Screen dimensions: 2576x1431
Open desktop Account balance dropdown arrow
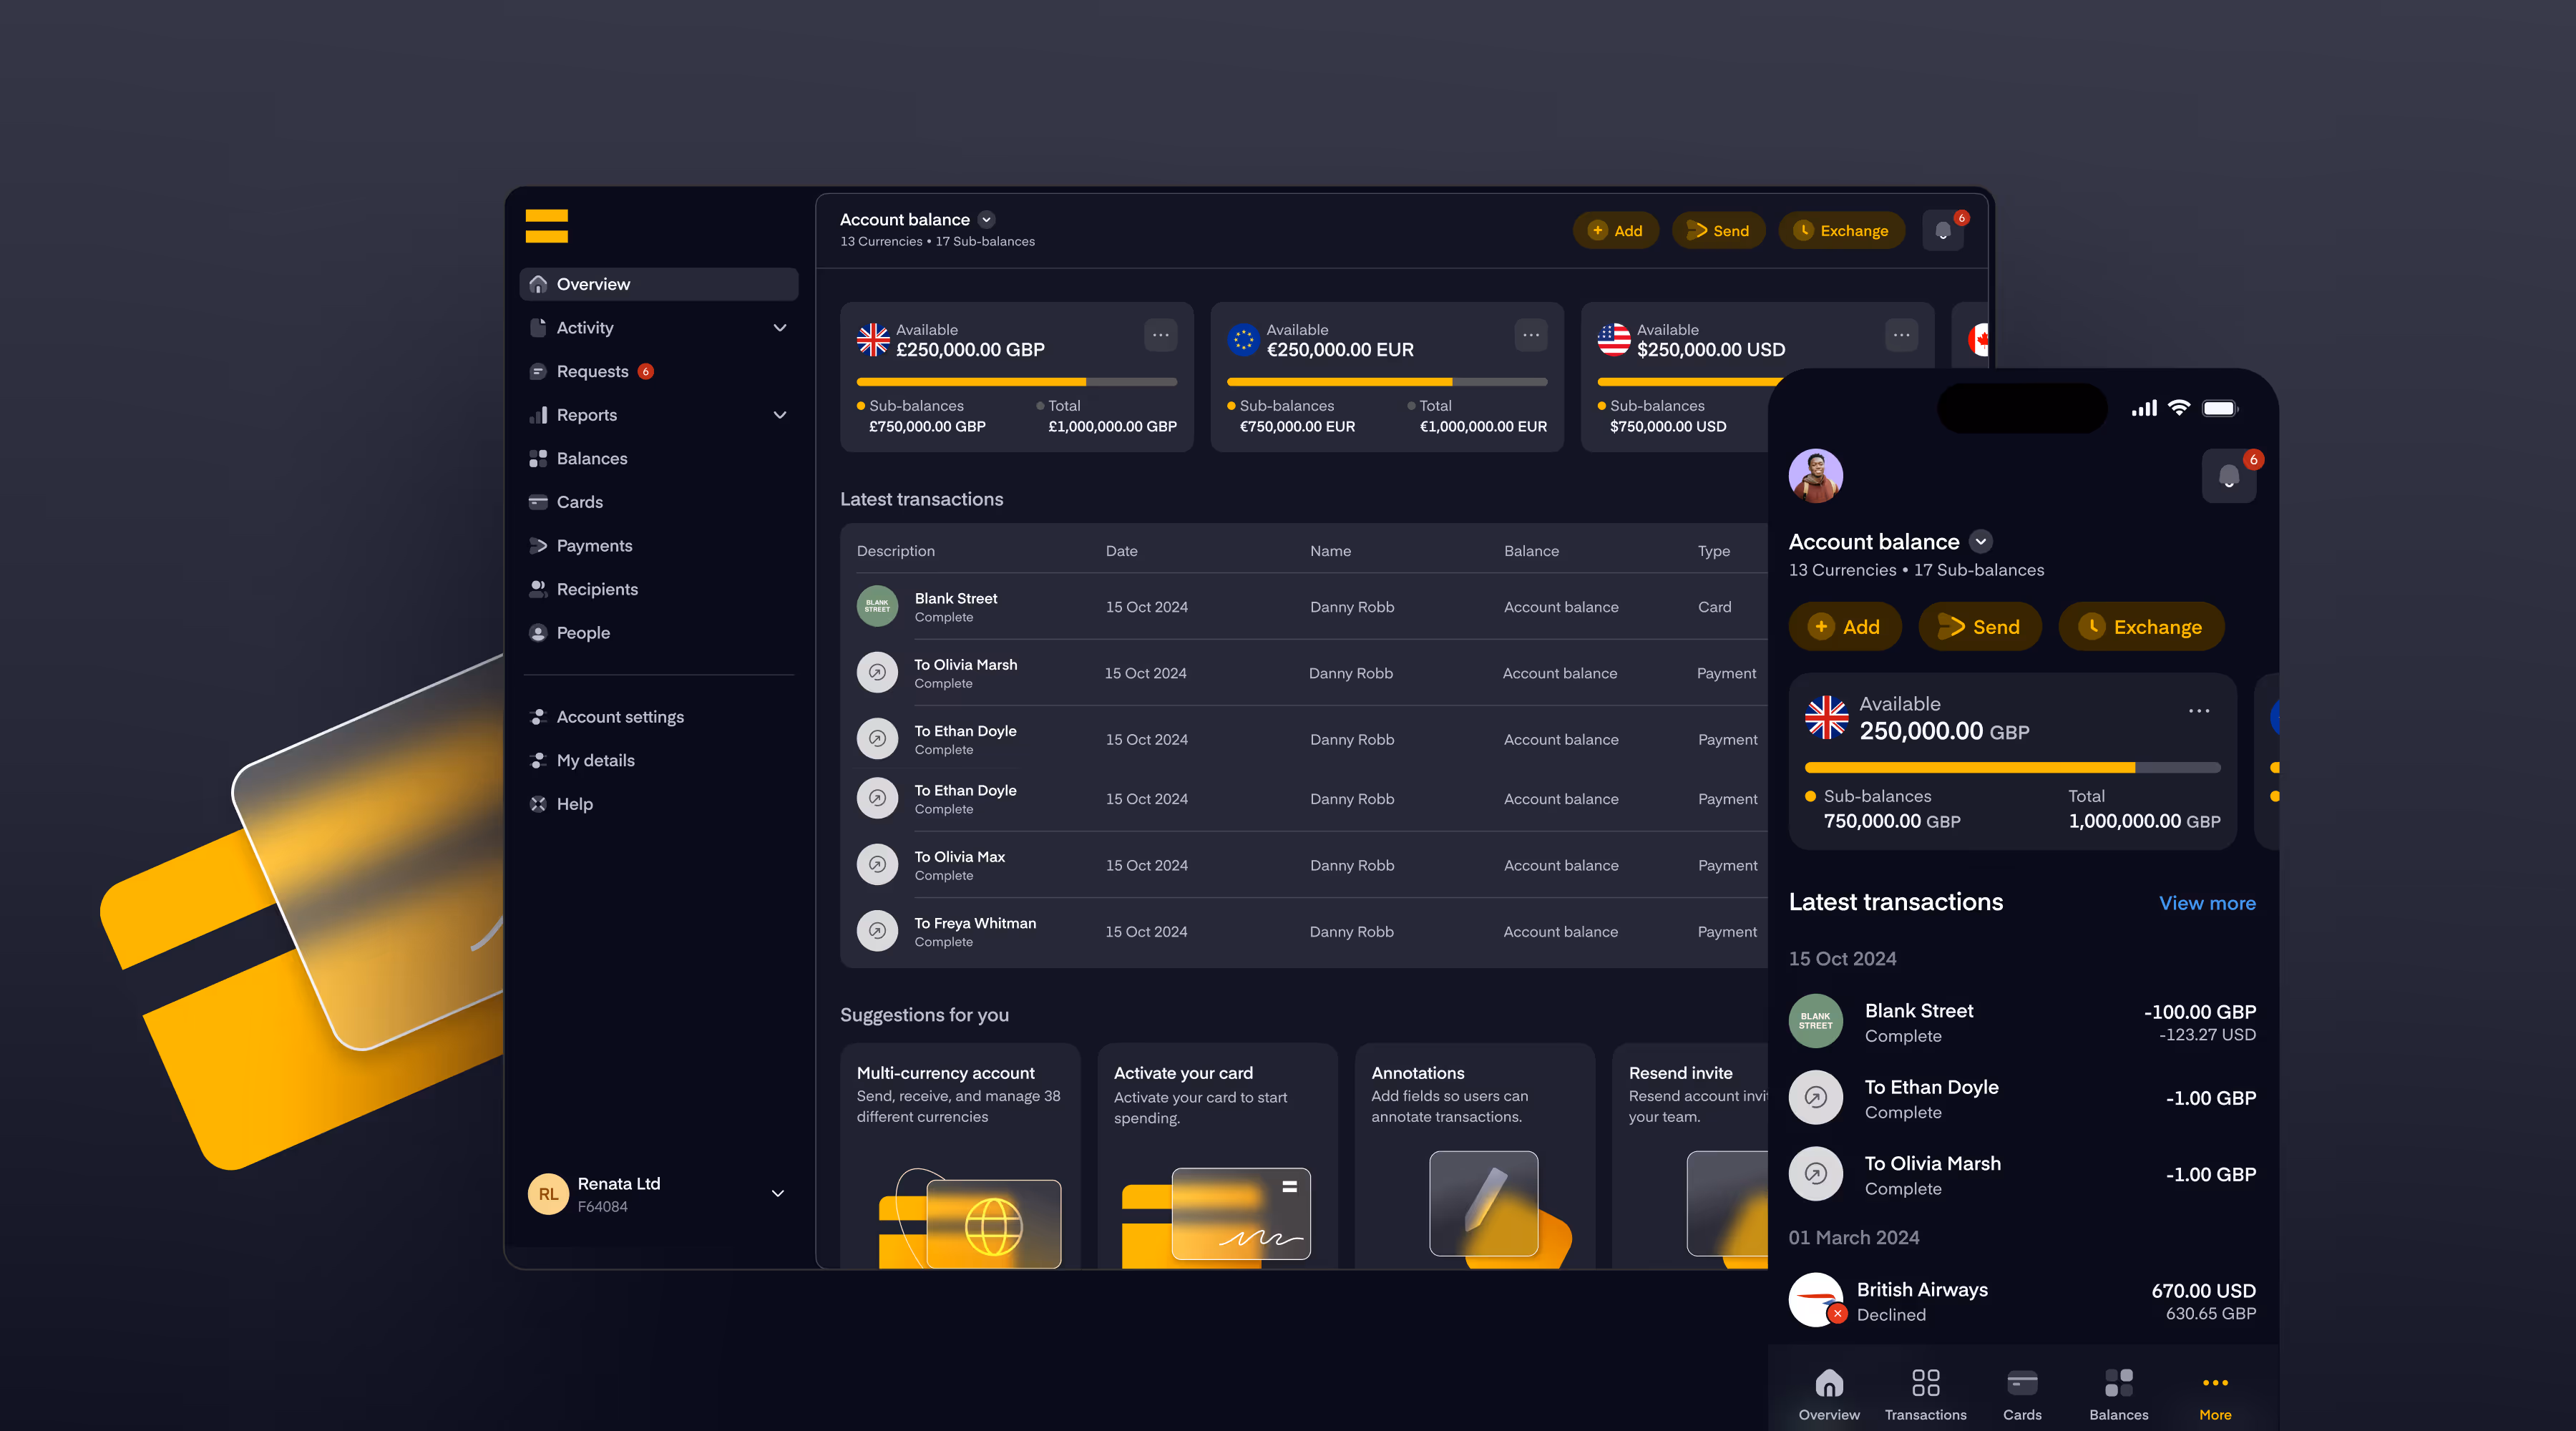click(986, 220)
